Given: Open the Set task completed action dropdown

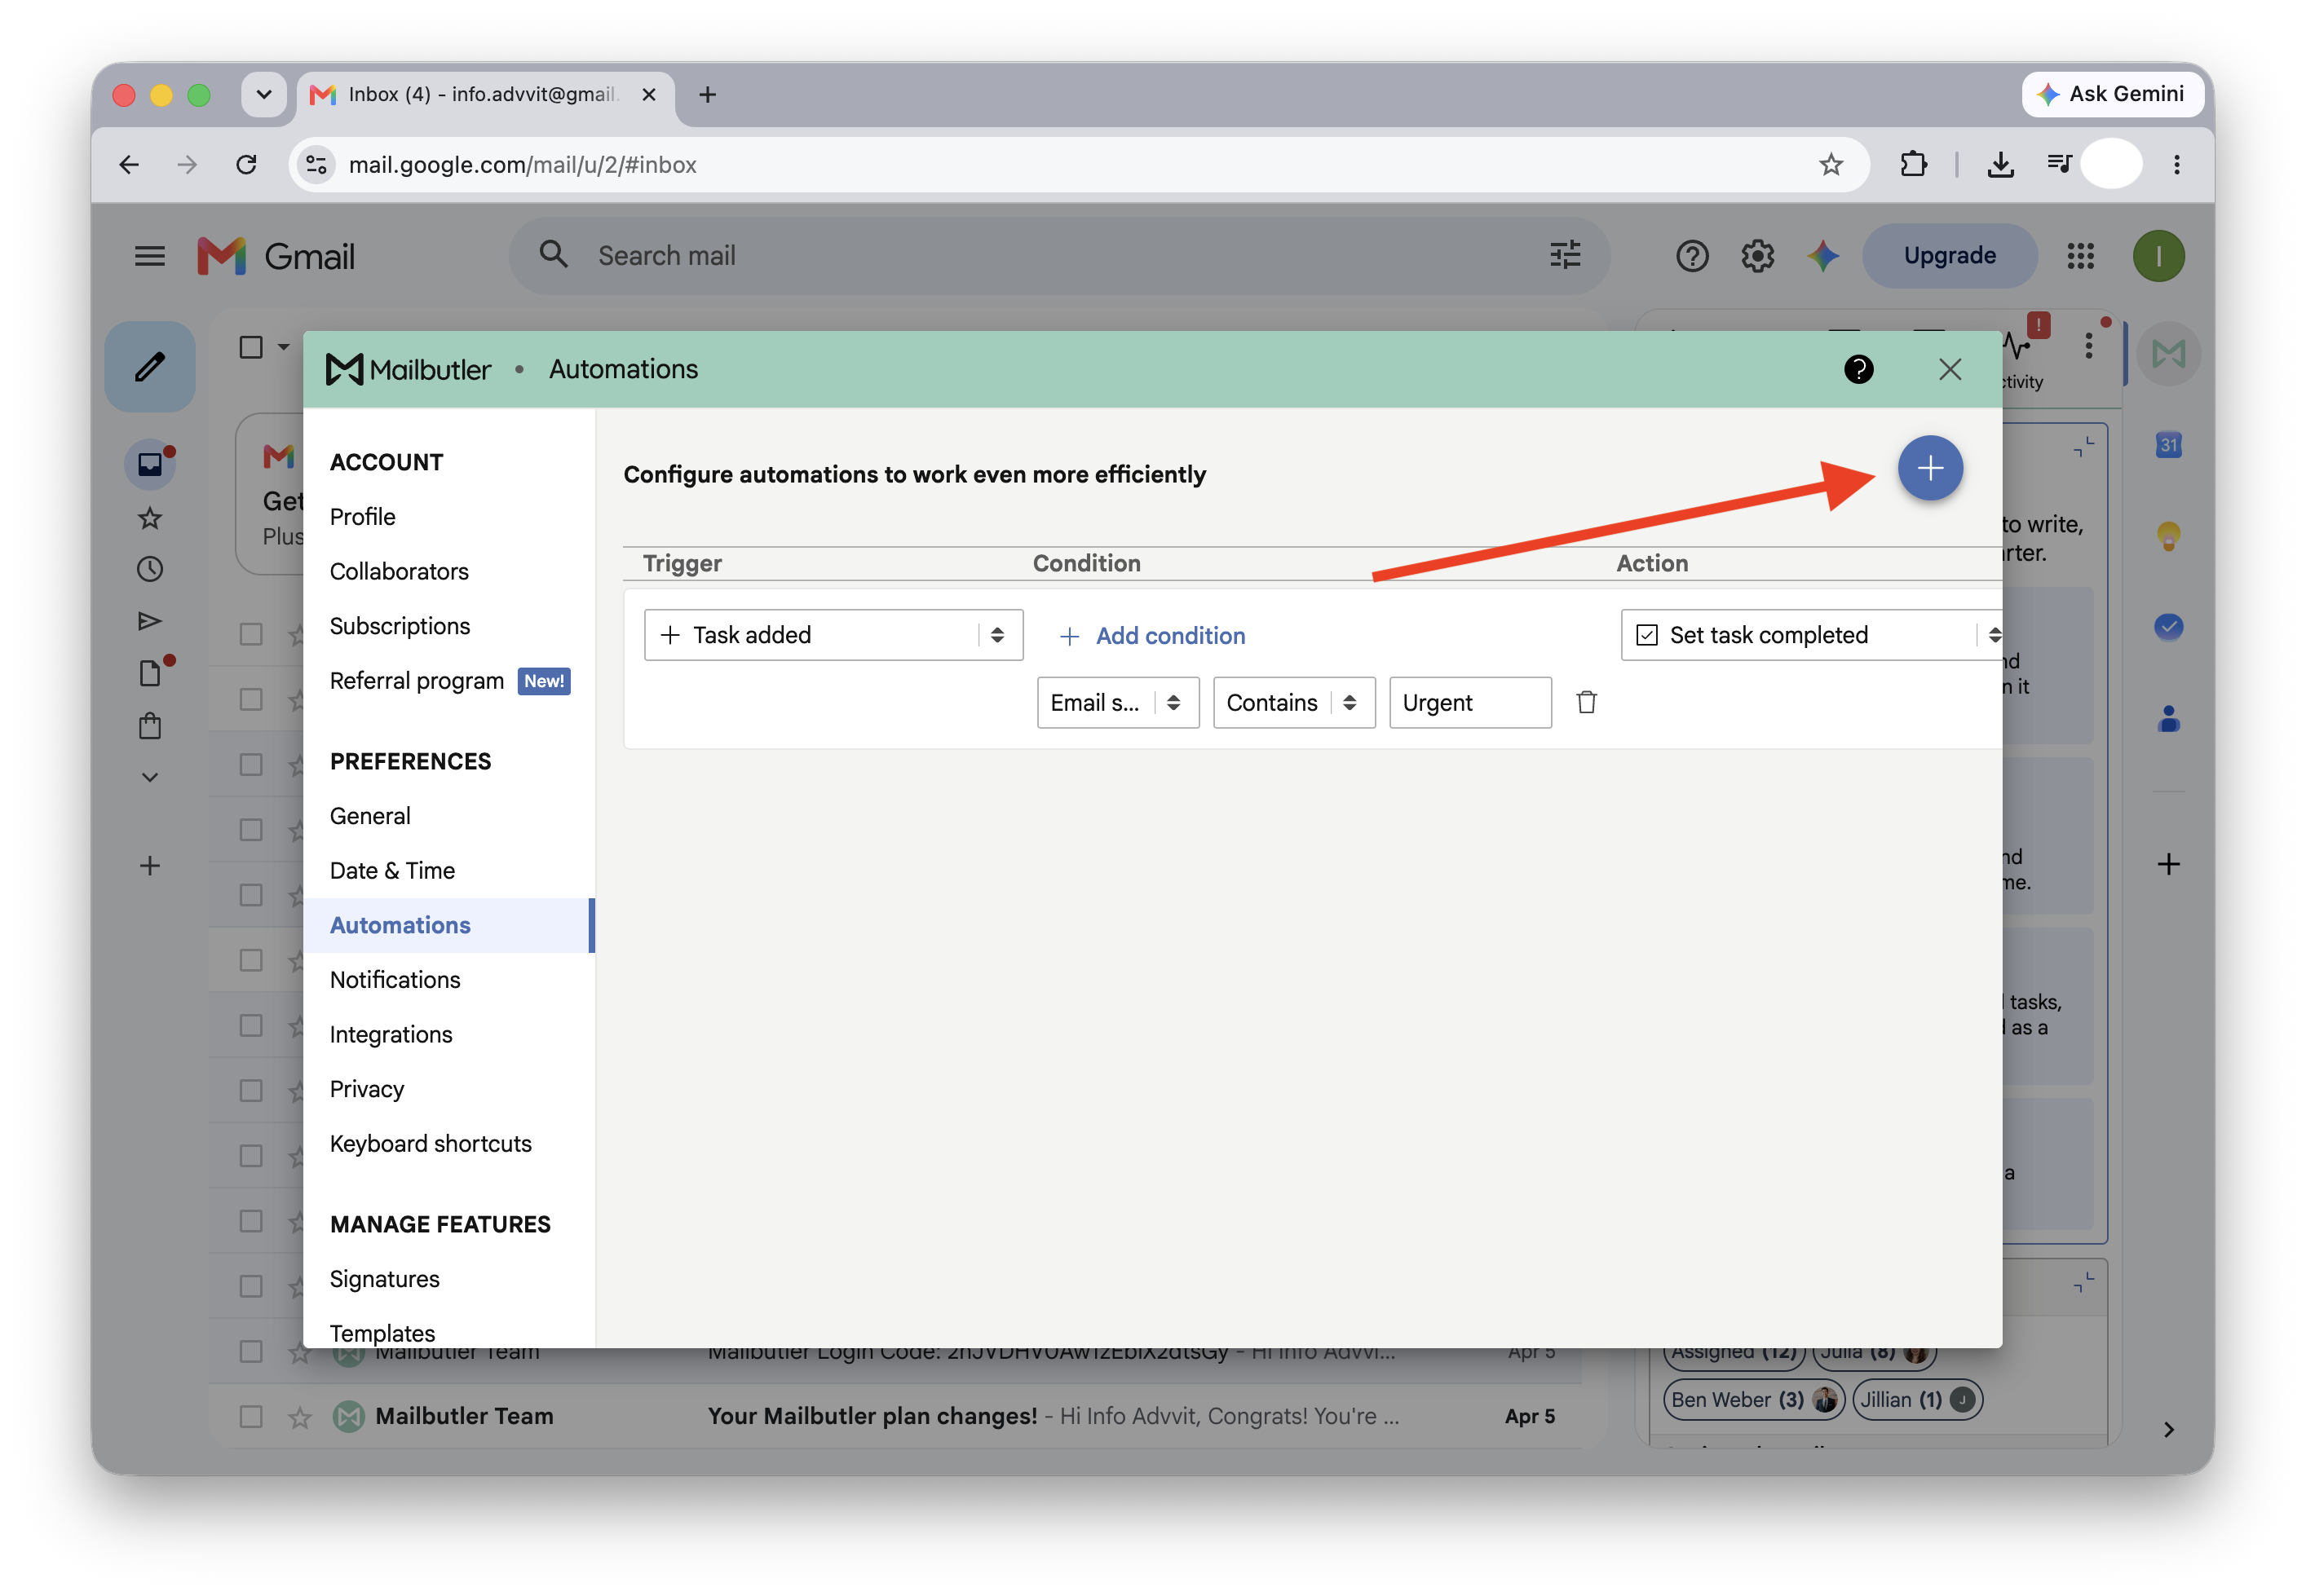Looking at the screenshot, I should pyautogui.click(x=1812, y=635).
